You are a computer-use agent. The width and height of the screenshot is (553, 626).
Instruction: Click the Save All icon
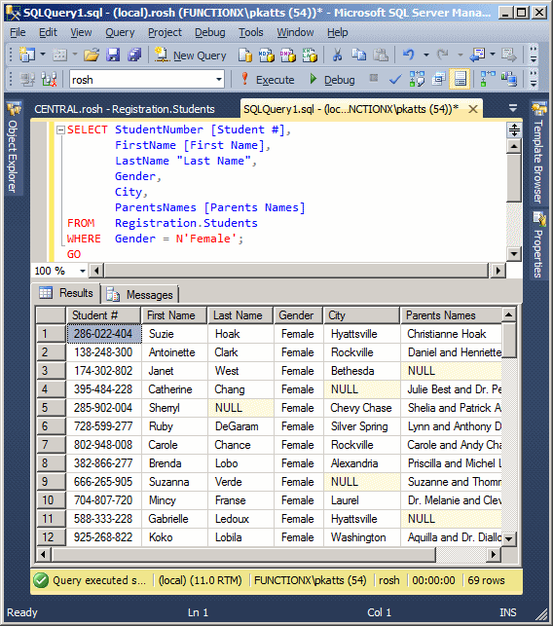pos(134,55)
